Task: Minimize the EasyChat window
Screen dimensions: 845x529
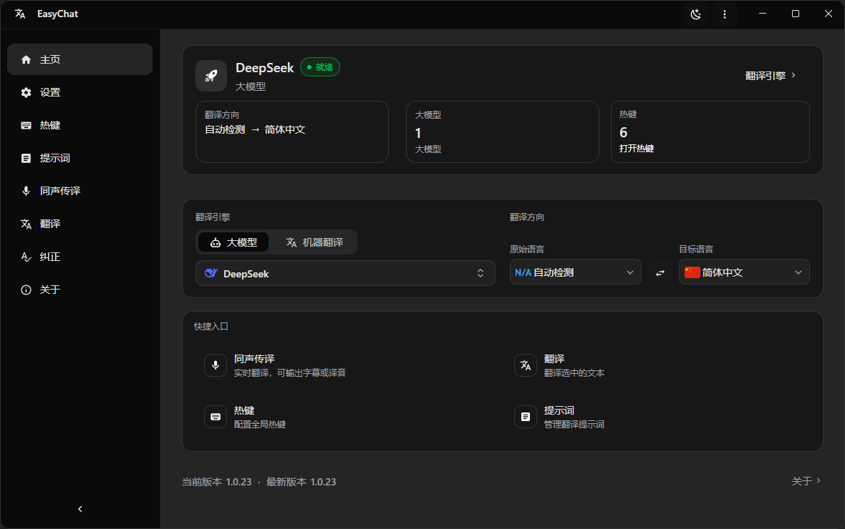Action: [763, 14]
